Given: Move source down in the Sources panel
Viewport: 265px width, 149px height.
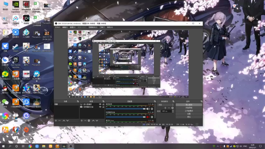Looking at the screenshot, I should (97, 121).
